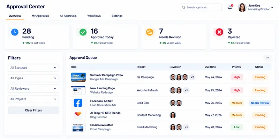This screenshot has width=279, height=139.
Task: Click the Facebook logo in Facebook Ad Set row
Action: tap(78, 103)
